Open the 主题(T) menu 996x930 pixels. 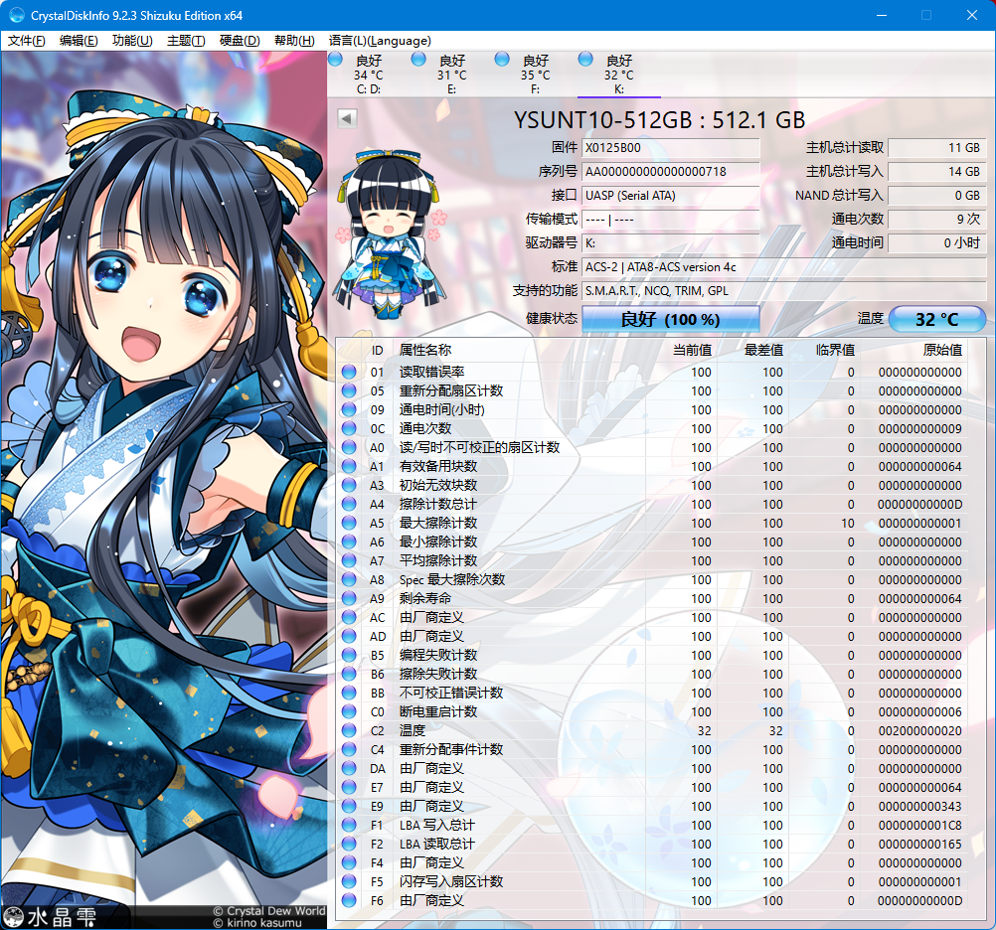(x=186, y=41)
